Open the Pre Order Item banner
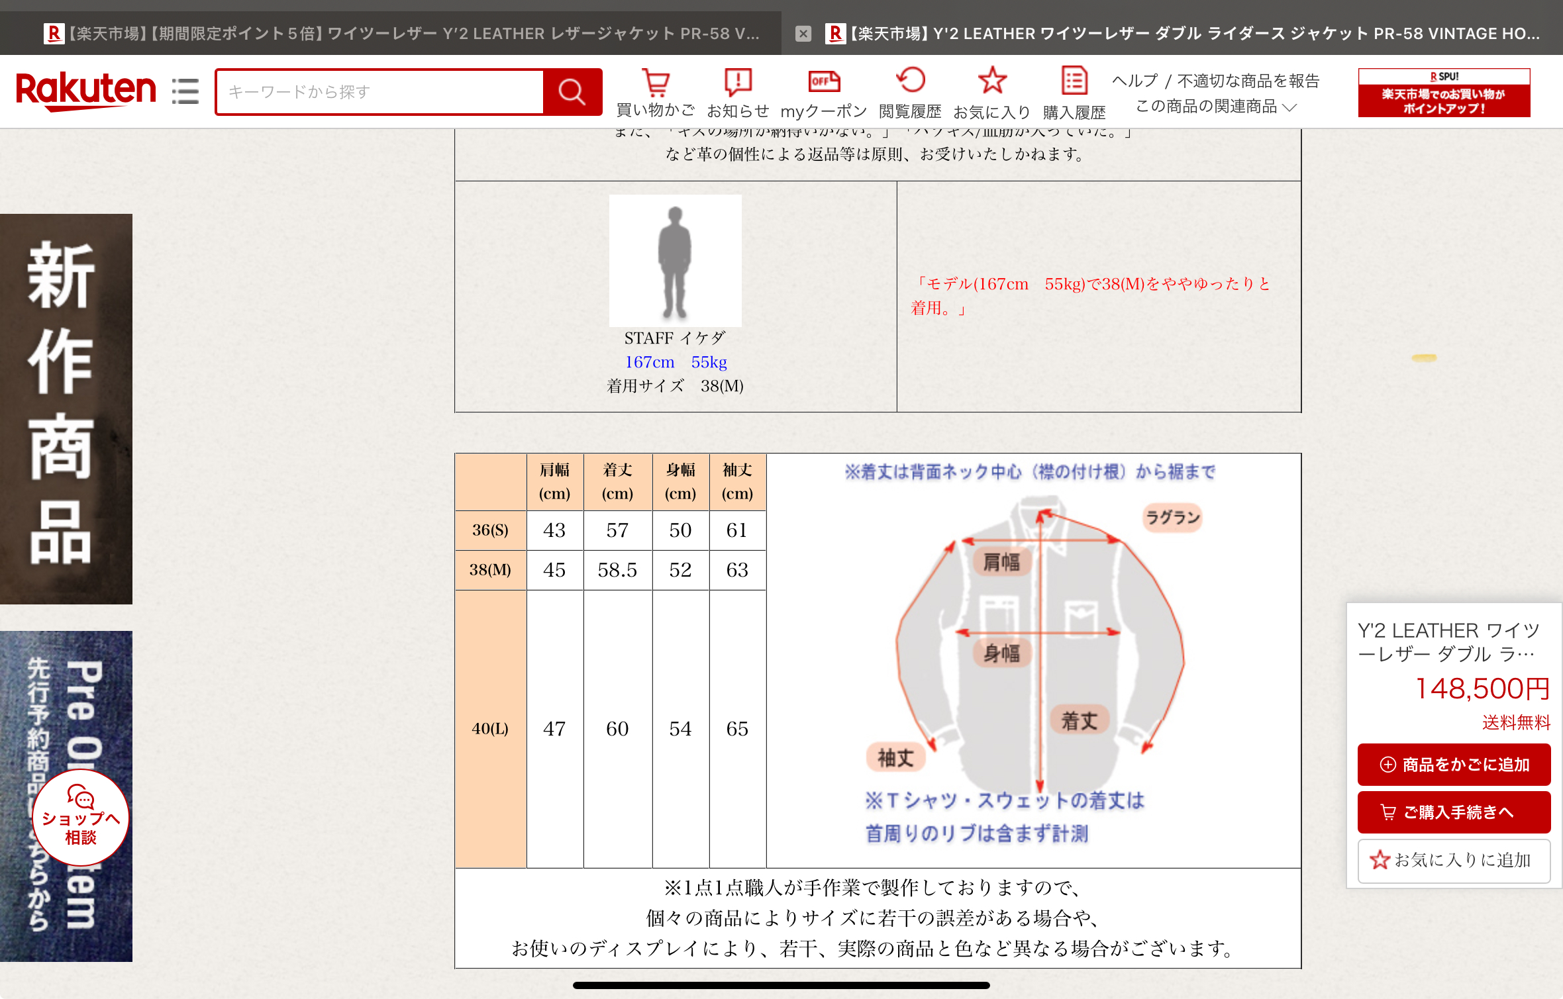The image size is (1563, 999). point(66,796)
